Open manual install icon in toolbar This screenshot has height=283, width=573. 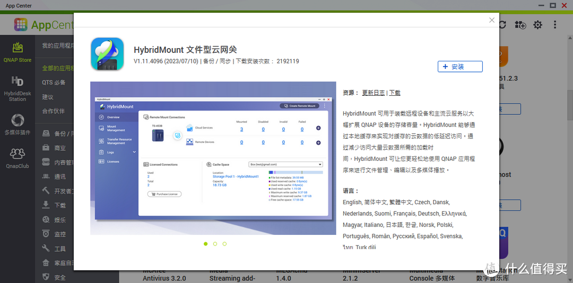click(x=520, y=25)
